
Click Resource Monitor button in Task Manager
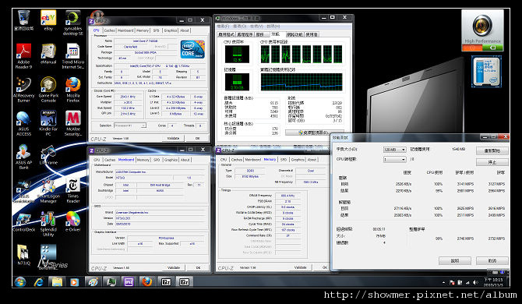tap(315, 133)
